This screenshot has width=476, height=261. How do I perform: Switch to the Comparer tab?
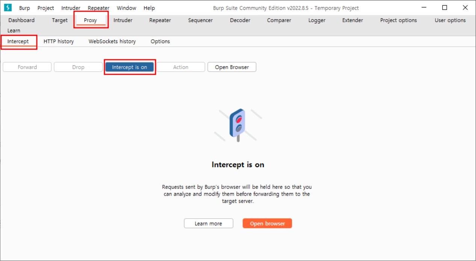(279, 20)
